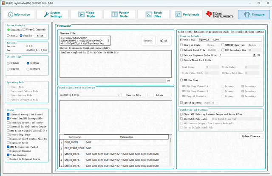Click the Download Completed status message
Image resolution: width=272 pixels, height=176 pixels.
[x=89, y=53]
